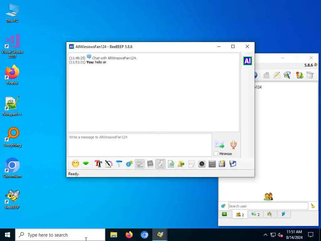
Task: Click the network search tools icon in main window
Action: coord(287,75)
